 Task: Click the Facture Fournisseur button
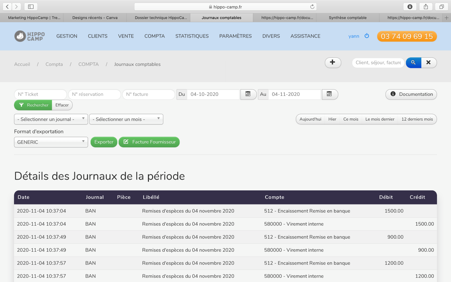(x=149, y=142)
